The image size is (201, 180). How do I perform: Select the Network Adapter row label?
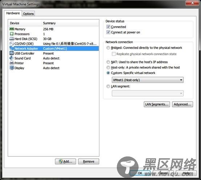[26, 49]
